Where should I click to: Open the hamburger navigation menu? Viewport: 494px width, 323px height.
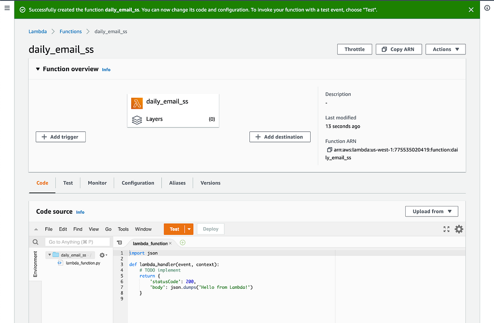point(7,8)
